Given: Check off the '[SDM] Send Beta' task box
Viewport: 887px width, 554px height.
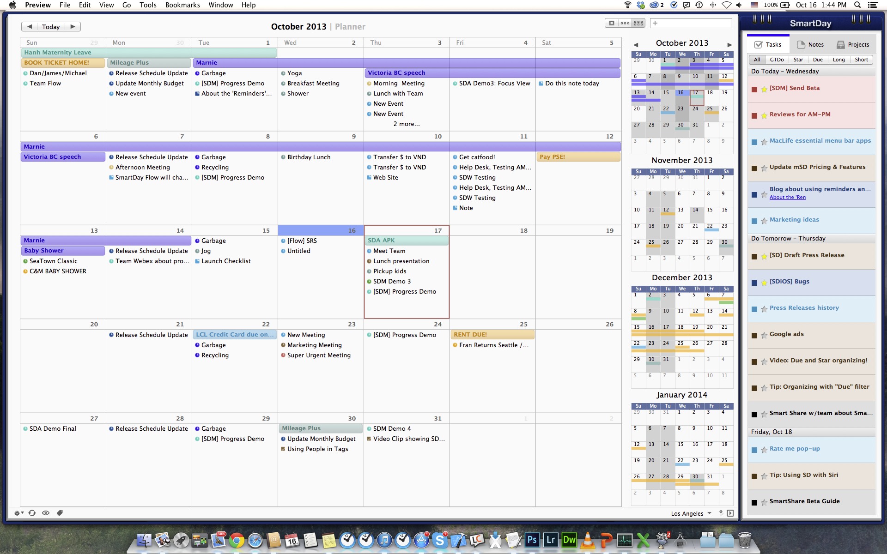Looking at the screenshot, I should [754, 90].
